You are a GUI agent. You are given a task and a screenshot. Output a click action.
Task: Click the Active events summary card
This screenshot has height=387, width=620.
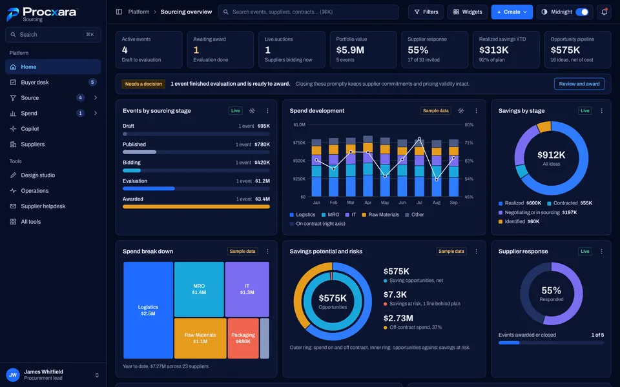(x=149, y=50)
